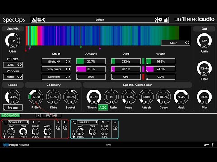Viewport: 217px width, 162px height.
Task: Click the Square LFO WIDTH knob
Action: click(47, 132)
